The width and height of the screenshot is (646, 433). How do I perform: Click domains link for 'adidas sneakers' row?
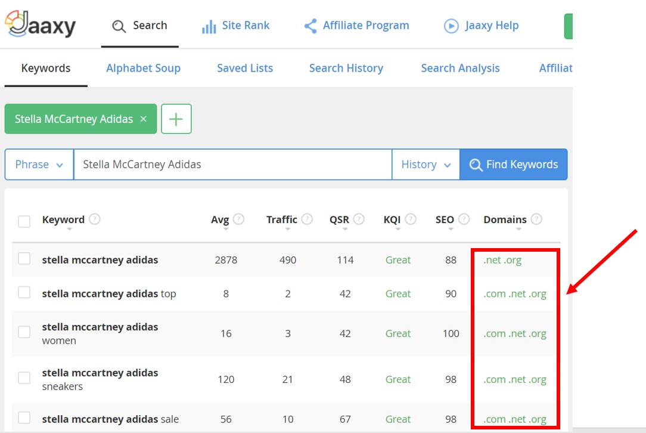pos(515,379)
